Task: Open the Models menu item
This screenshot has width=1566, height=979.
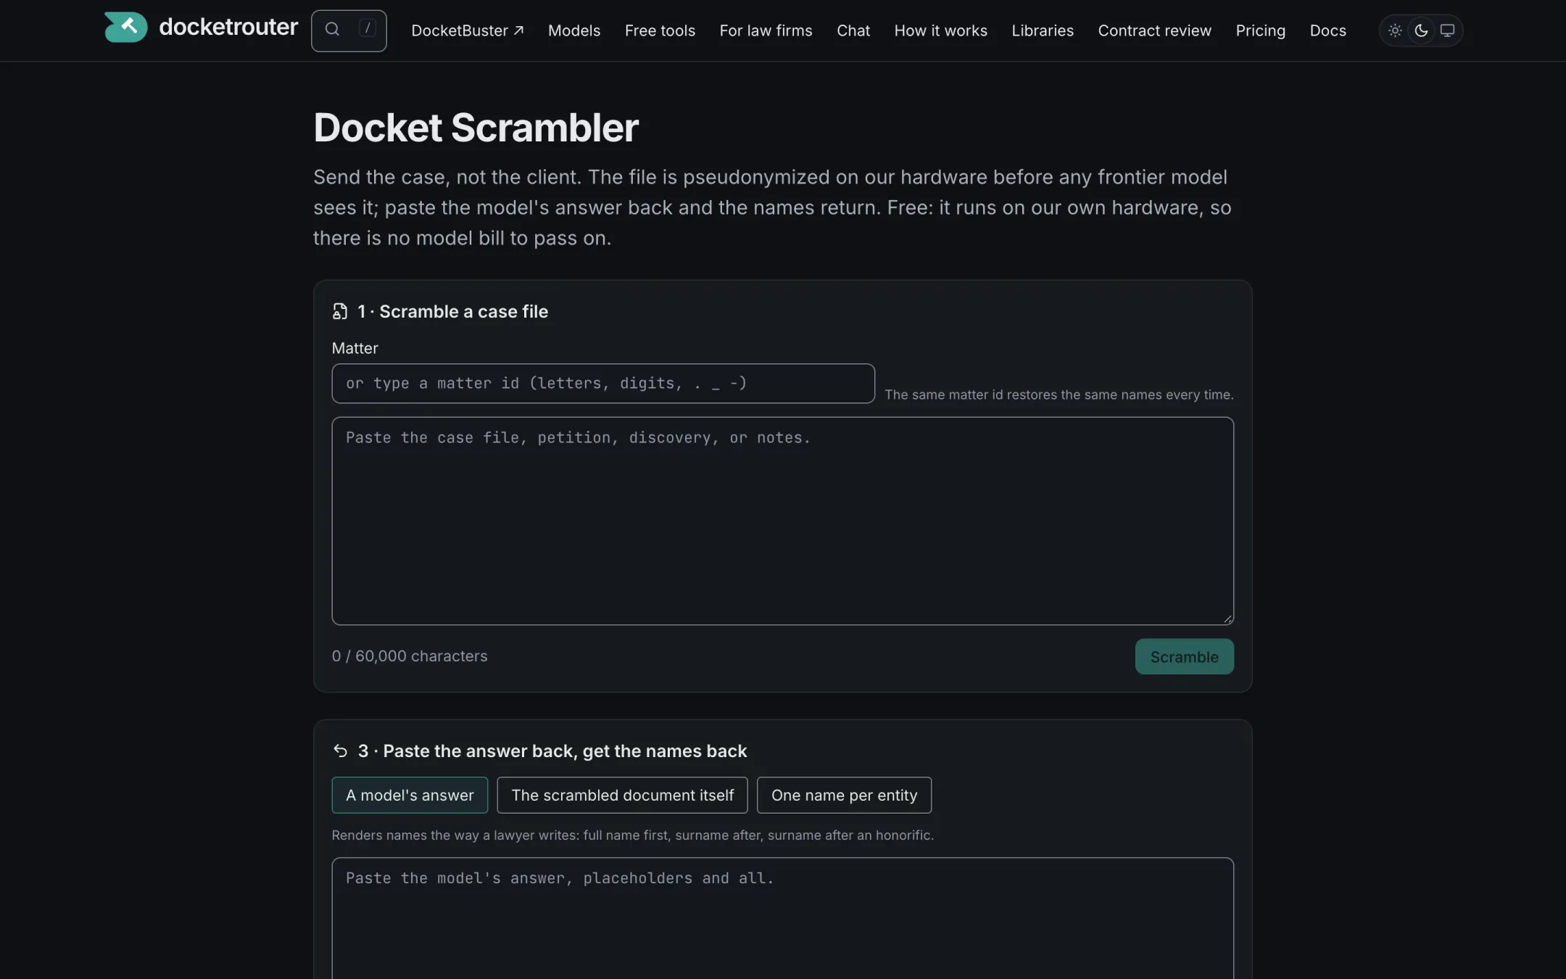Action: [x=574, y=30]
